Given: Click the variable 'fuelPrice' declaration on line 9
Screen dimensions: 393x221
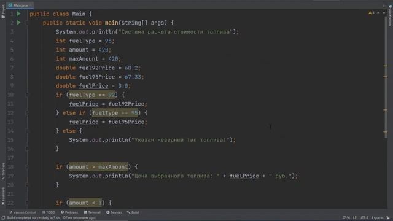Looking at the screenshot, I should pos(93,86).
